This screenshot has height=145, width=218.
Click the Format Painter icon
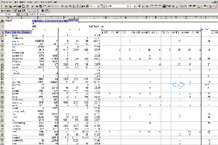click(44, 6)
